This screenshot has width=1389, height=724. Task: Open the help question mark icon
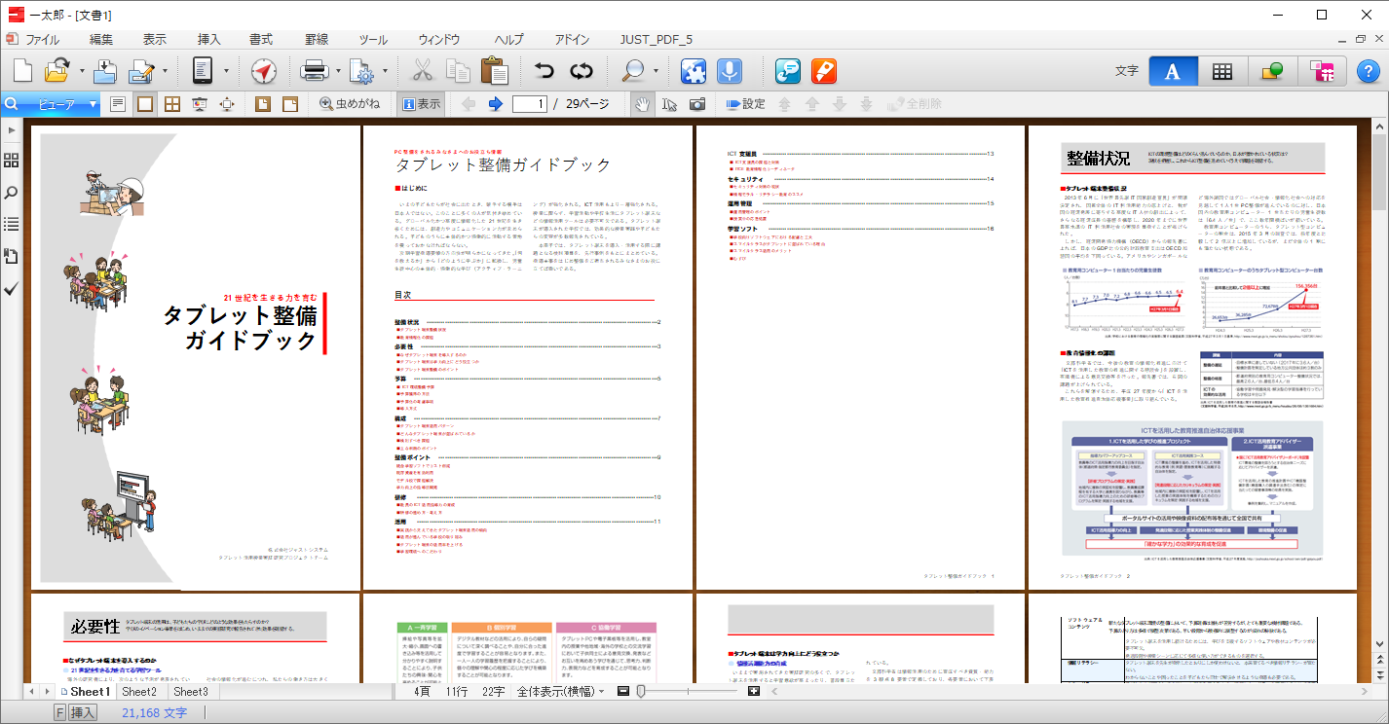pyautogui.click(x=1368, y=71)
